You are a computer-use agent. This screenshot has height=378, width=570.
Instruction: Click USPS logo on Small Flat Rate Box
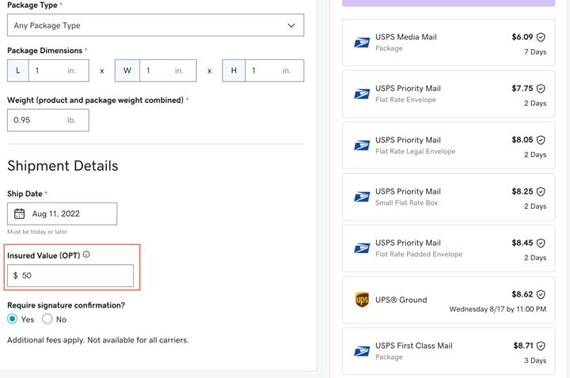click(x=362, y=197)
